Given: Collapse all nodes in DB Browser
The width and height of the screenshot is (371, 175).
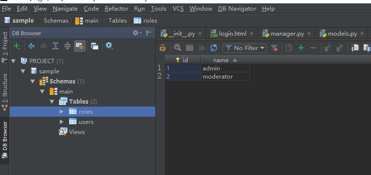Looking at the screenshot, I should pyautogui.click(x=68, y=46).
